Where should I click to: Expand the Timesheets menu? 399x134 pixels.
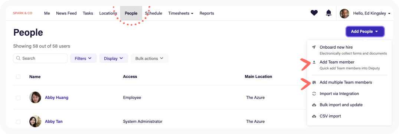click(181, 13)
